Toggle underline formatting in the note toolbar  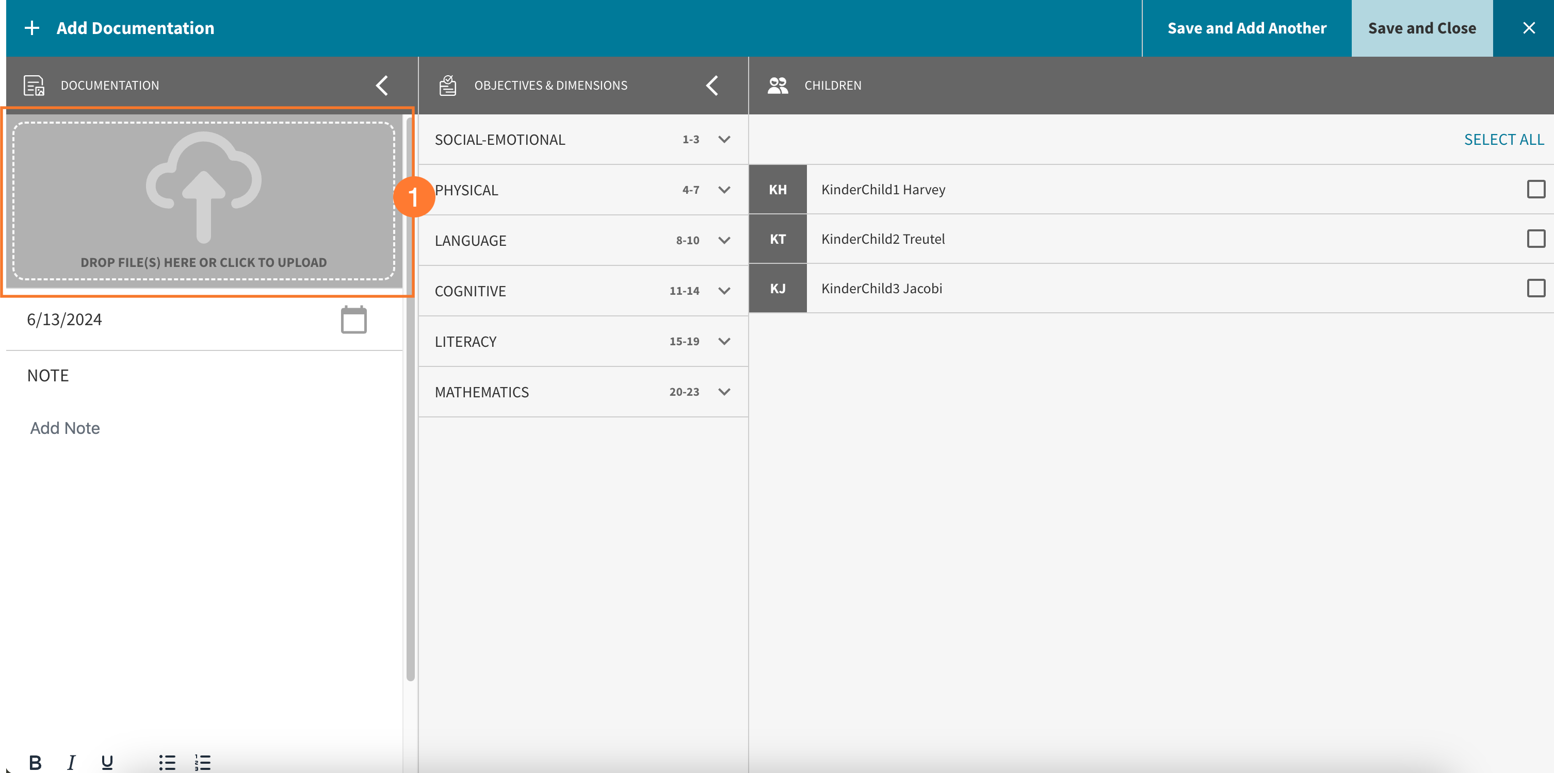[106, 762]
